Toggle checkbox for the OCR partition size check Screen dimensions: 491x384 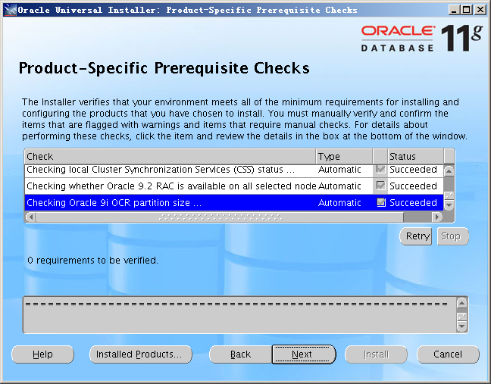coord(380,202)
